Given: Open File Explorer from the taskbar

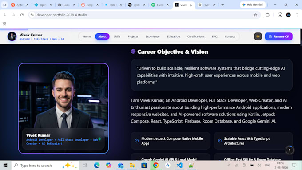Looking at the screenshot, I should coord(132,166).
